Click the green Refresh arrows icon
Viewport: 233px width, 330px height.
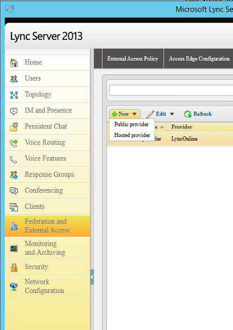tap(188, 114)
